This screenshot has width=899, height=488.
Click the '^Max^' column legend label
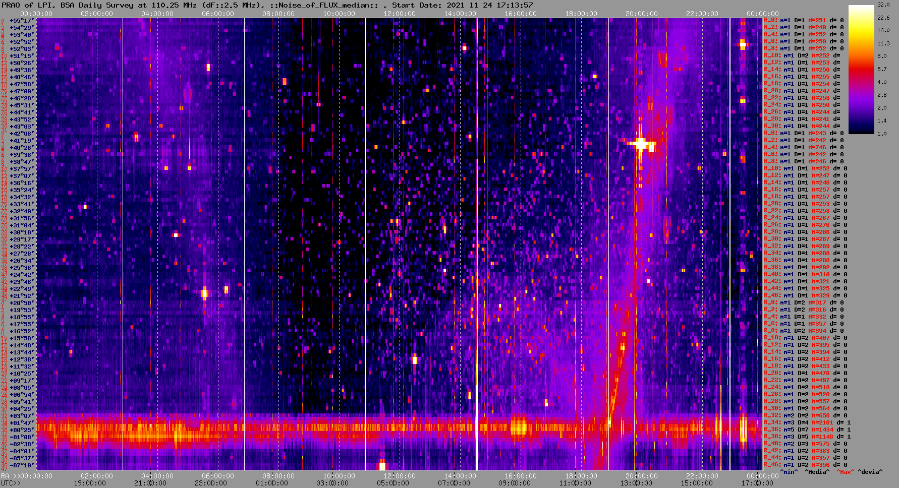(846, 472)
